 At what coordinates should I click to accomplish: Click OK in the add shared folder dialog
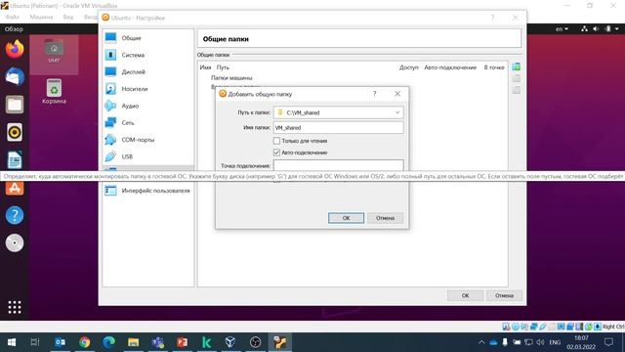346,218
